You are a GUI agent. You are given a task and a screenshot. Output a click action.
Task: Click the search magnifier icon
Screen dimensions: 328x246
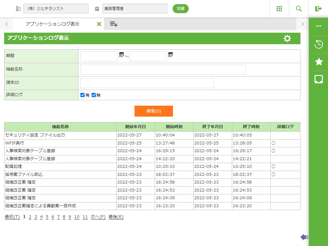[299, 9]
